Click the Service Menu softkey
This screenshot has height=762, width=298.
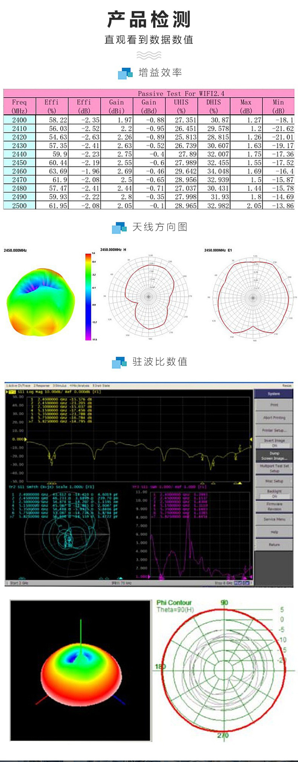[x=274, y=519]
